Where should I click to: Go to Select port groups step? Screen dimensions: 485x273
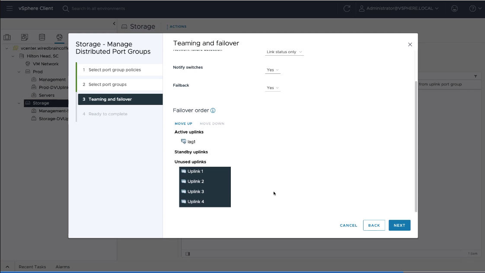(x=108, y=85)
